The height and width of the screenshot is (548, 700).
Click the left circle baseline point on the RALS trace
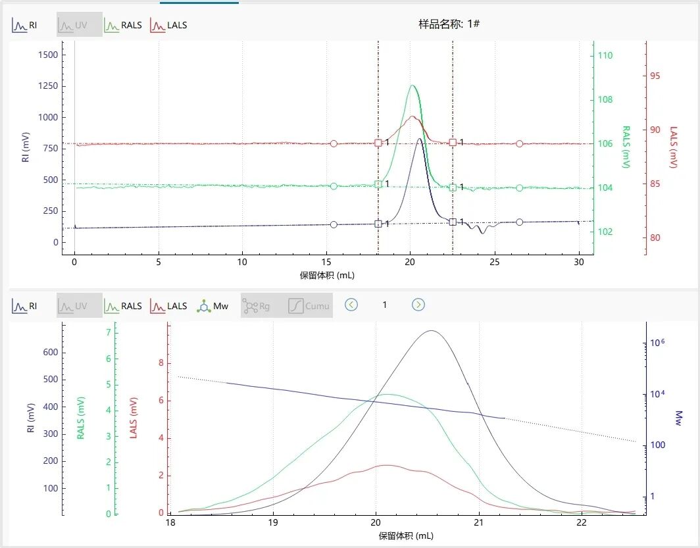pos(334,186)
